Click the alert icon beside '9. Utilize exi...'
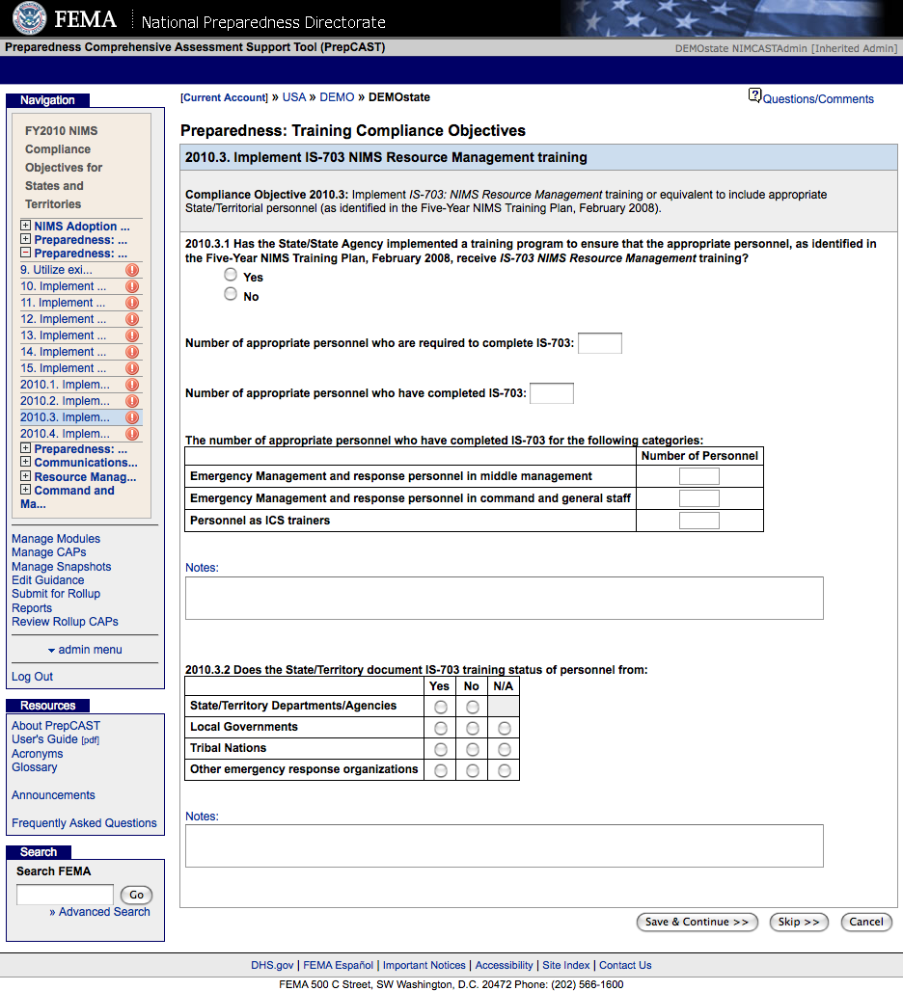Viewport: 903px width, 991px height. [x=132, y=270]
